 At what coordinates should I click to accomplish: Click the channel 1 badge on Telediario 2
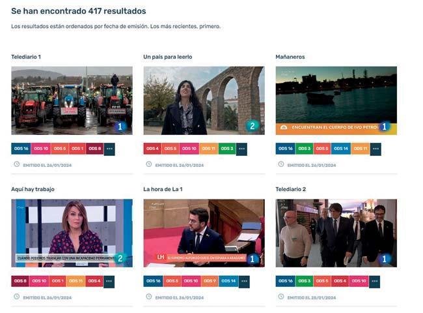[385, 259]
